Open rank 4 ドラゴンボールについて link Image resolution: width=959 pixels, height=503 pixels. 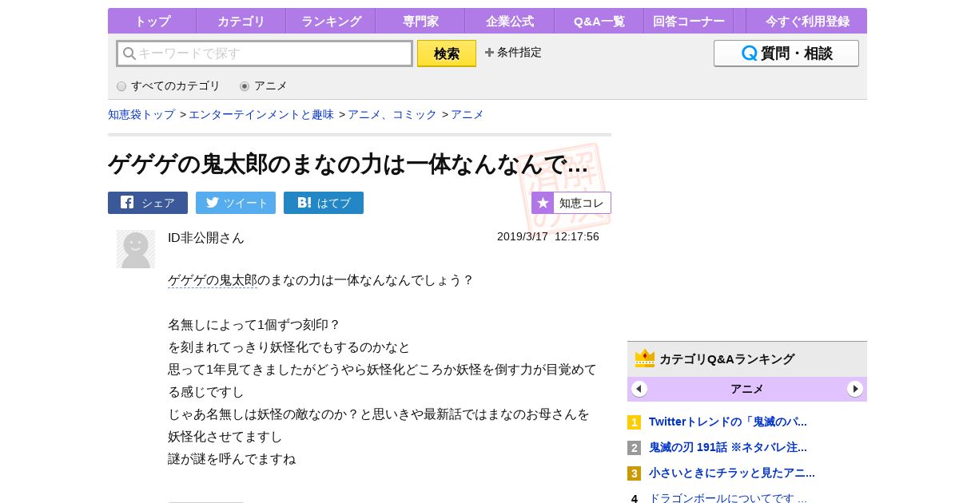pyautogui.click(x=728, y=498)
